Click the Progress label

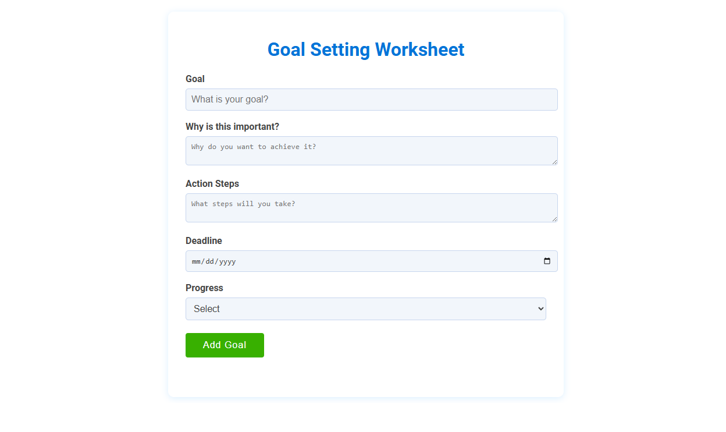(x=204, y=288)
